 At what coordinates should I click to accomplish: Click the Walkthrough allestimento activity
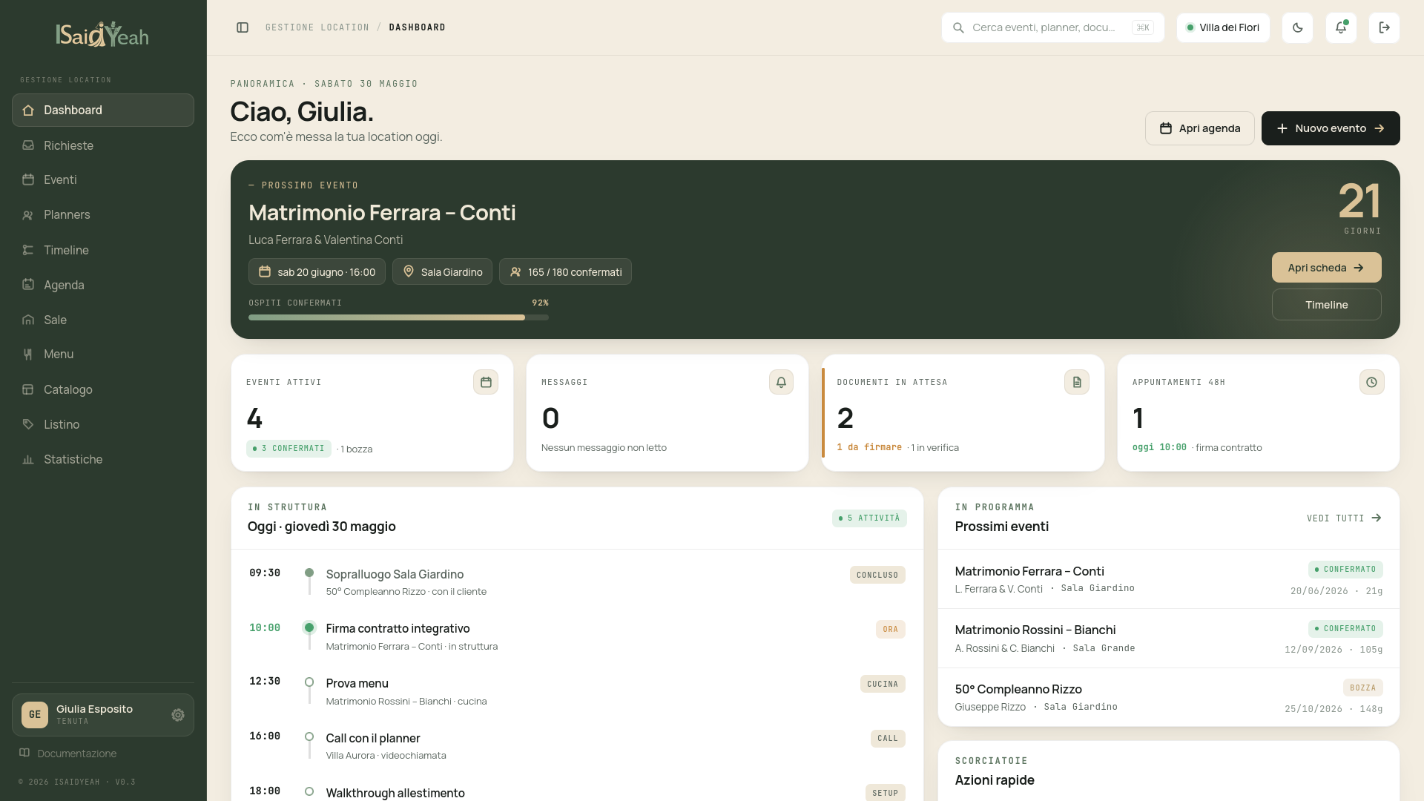(x=577, y=791)
